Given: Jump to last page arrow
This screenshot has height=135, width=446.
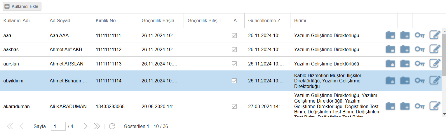Looking at the screenshot, I should [97, 126].
